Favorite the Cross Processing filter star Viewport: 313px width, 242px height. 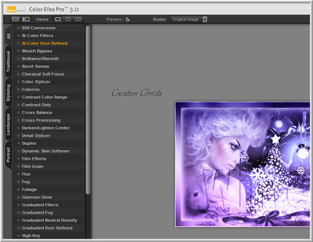[x=18, y=120]
